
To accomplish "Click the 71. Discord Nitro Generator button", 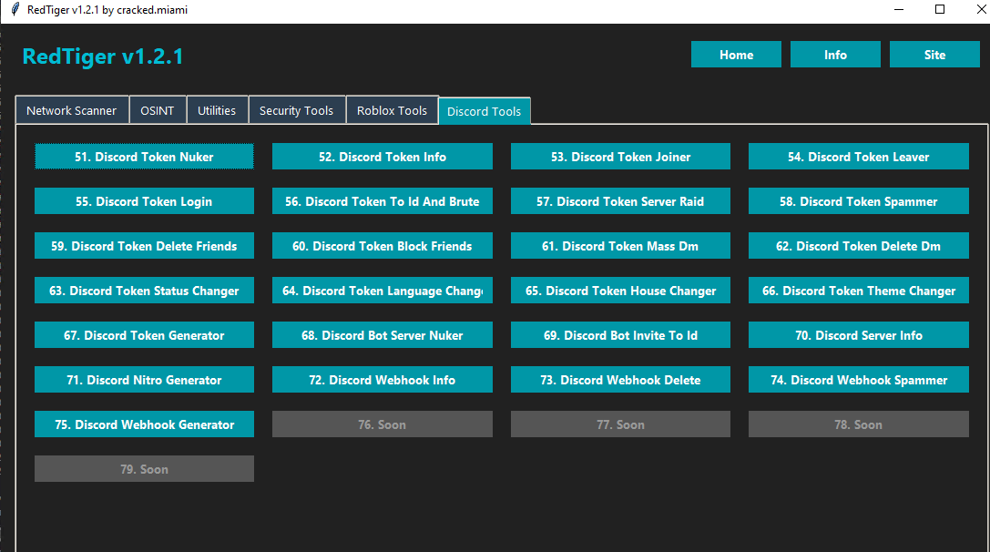I will [x=144, y=380].
